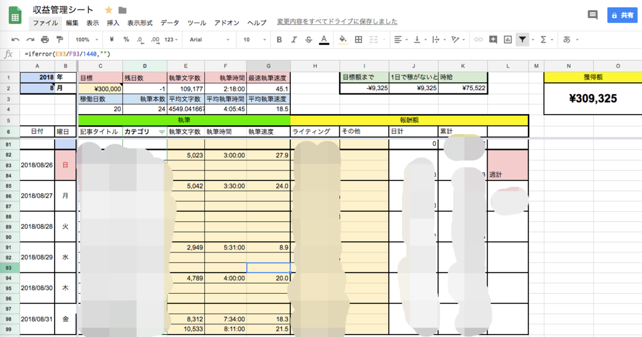Open the ファイル menu

pos(45,23)
